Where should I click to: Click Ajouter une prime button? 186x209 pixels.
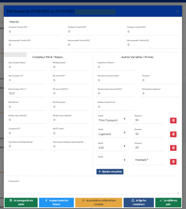pos(110,171)
